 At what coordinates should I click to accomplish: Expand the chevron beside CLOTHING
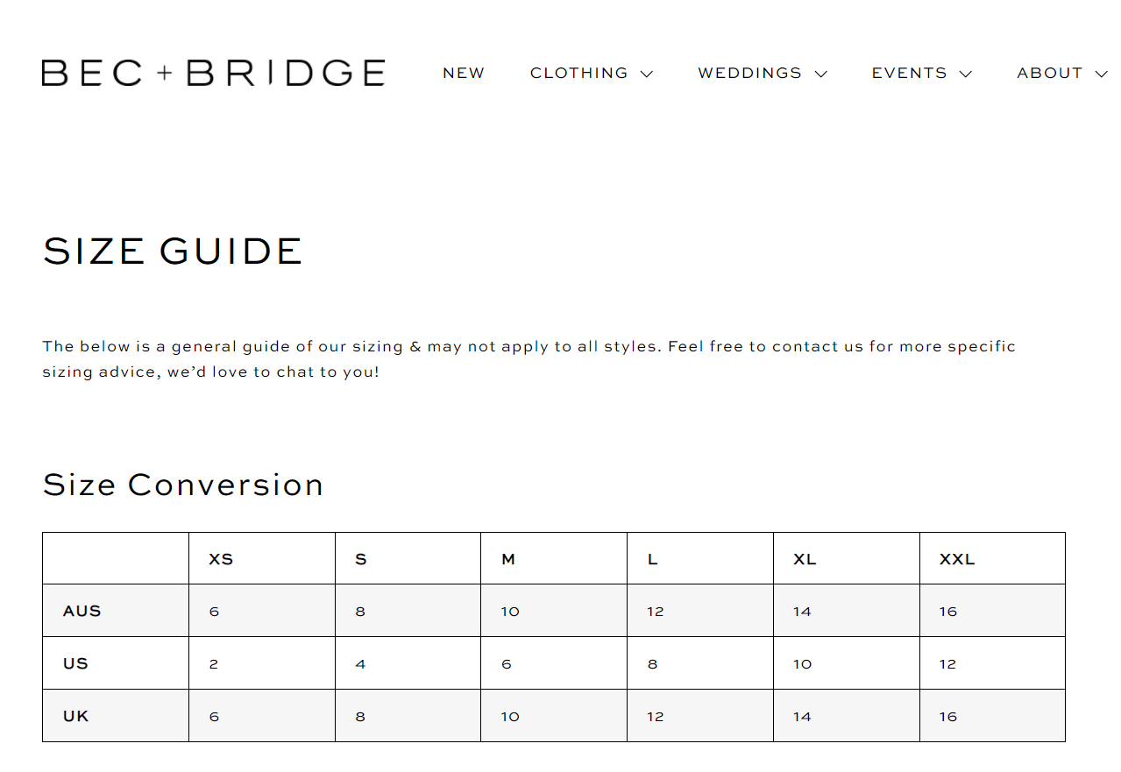647,74
